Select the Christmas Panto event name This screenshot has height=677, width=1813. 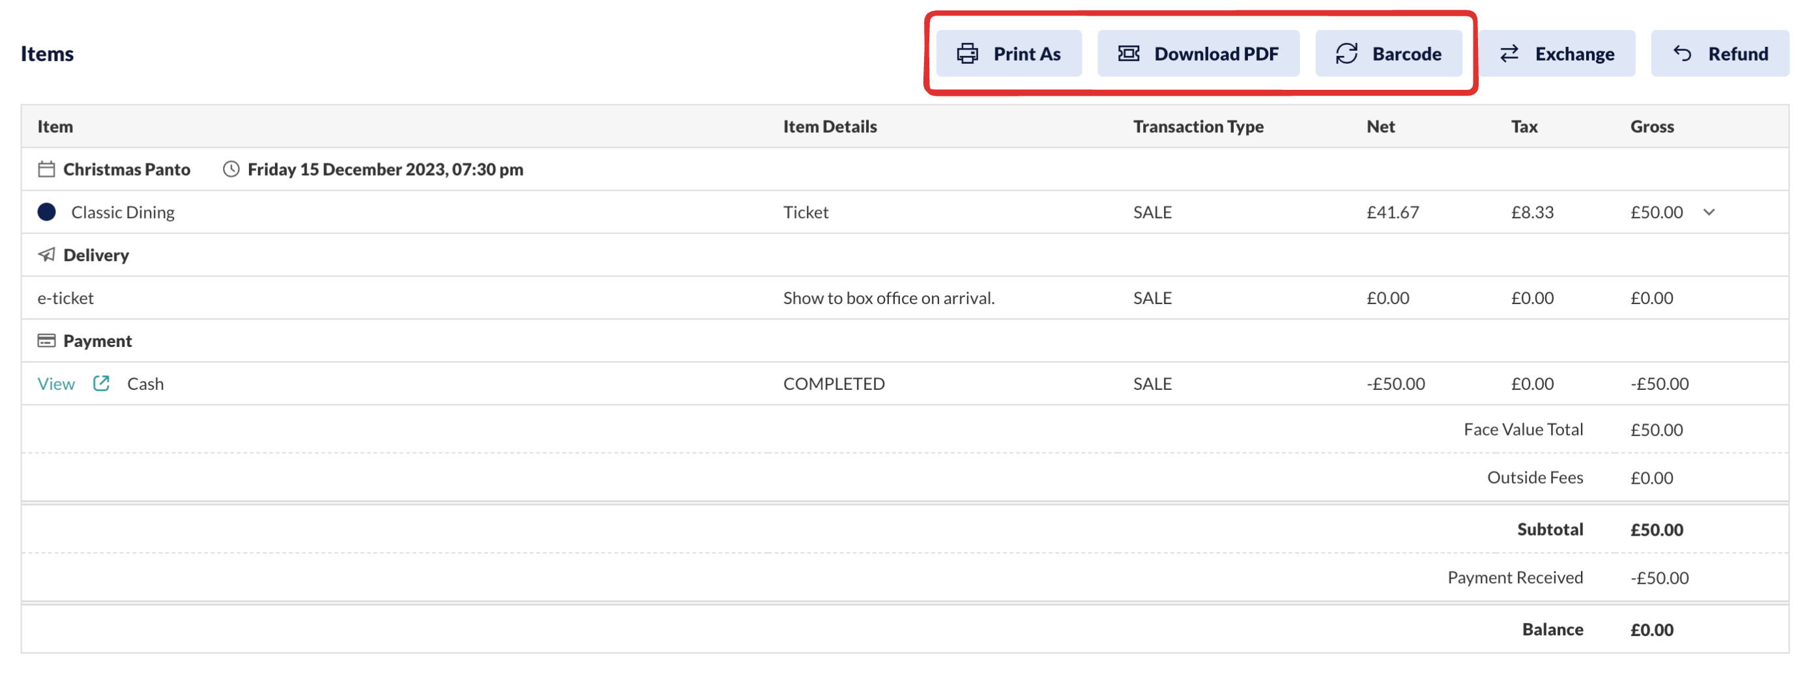click(126, 169)
